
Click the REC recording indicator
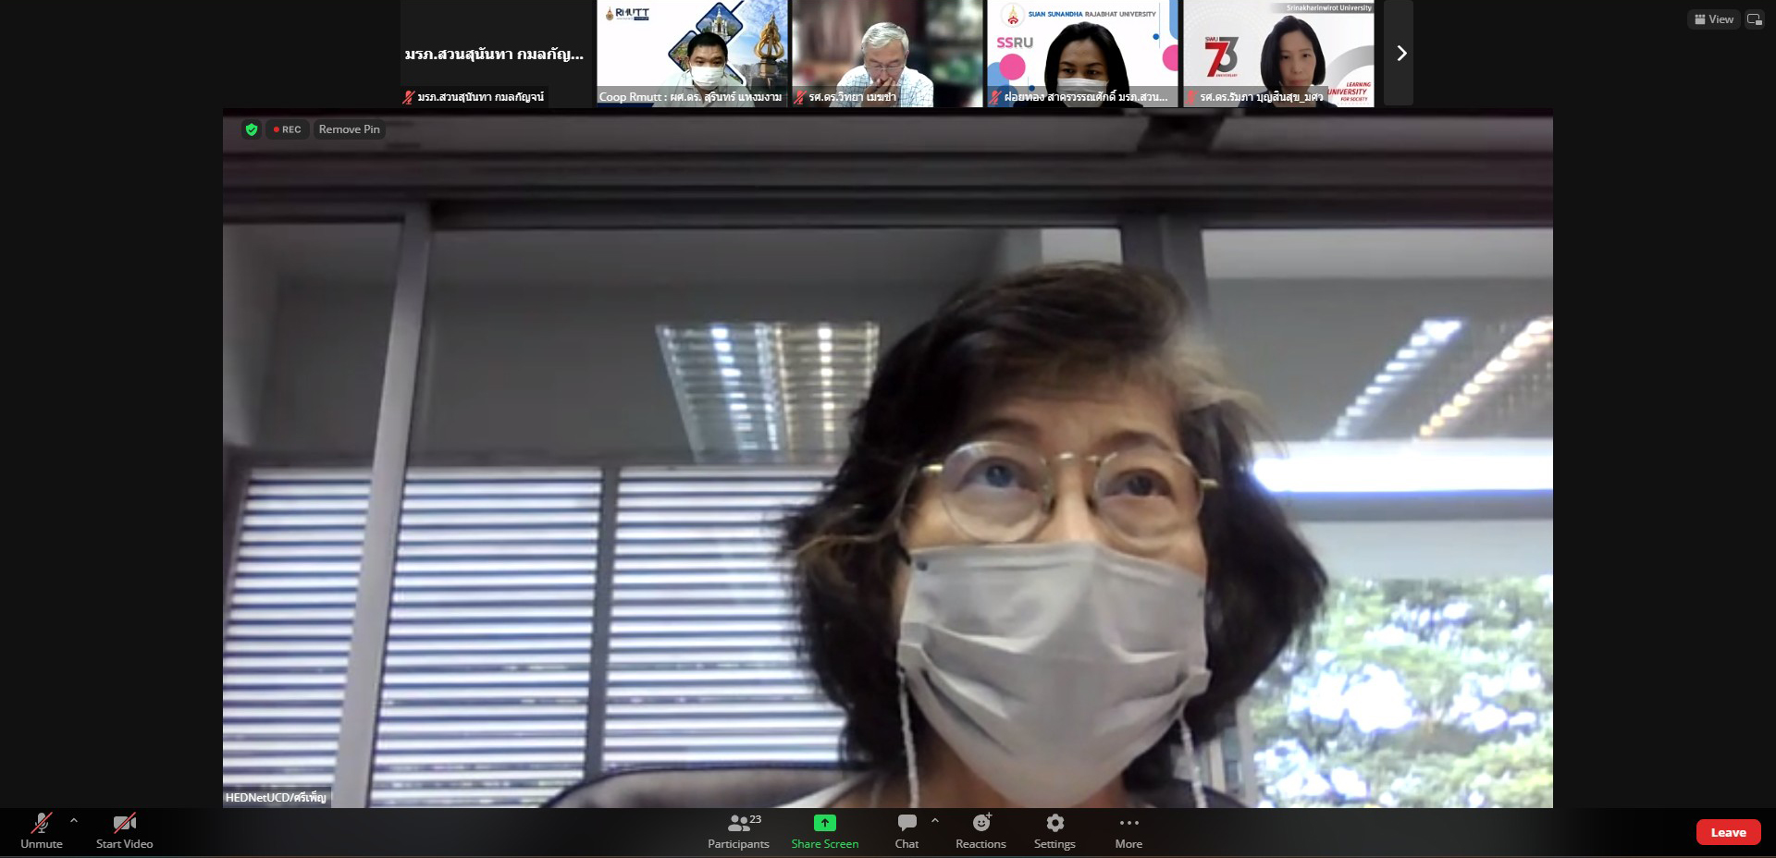point(288,129)
